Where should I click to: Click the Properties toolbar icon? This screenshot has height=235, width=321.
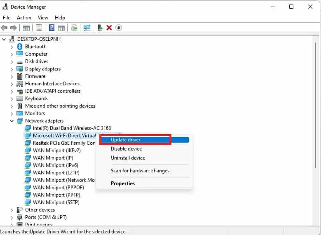(39, 28)
